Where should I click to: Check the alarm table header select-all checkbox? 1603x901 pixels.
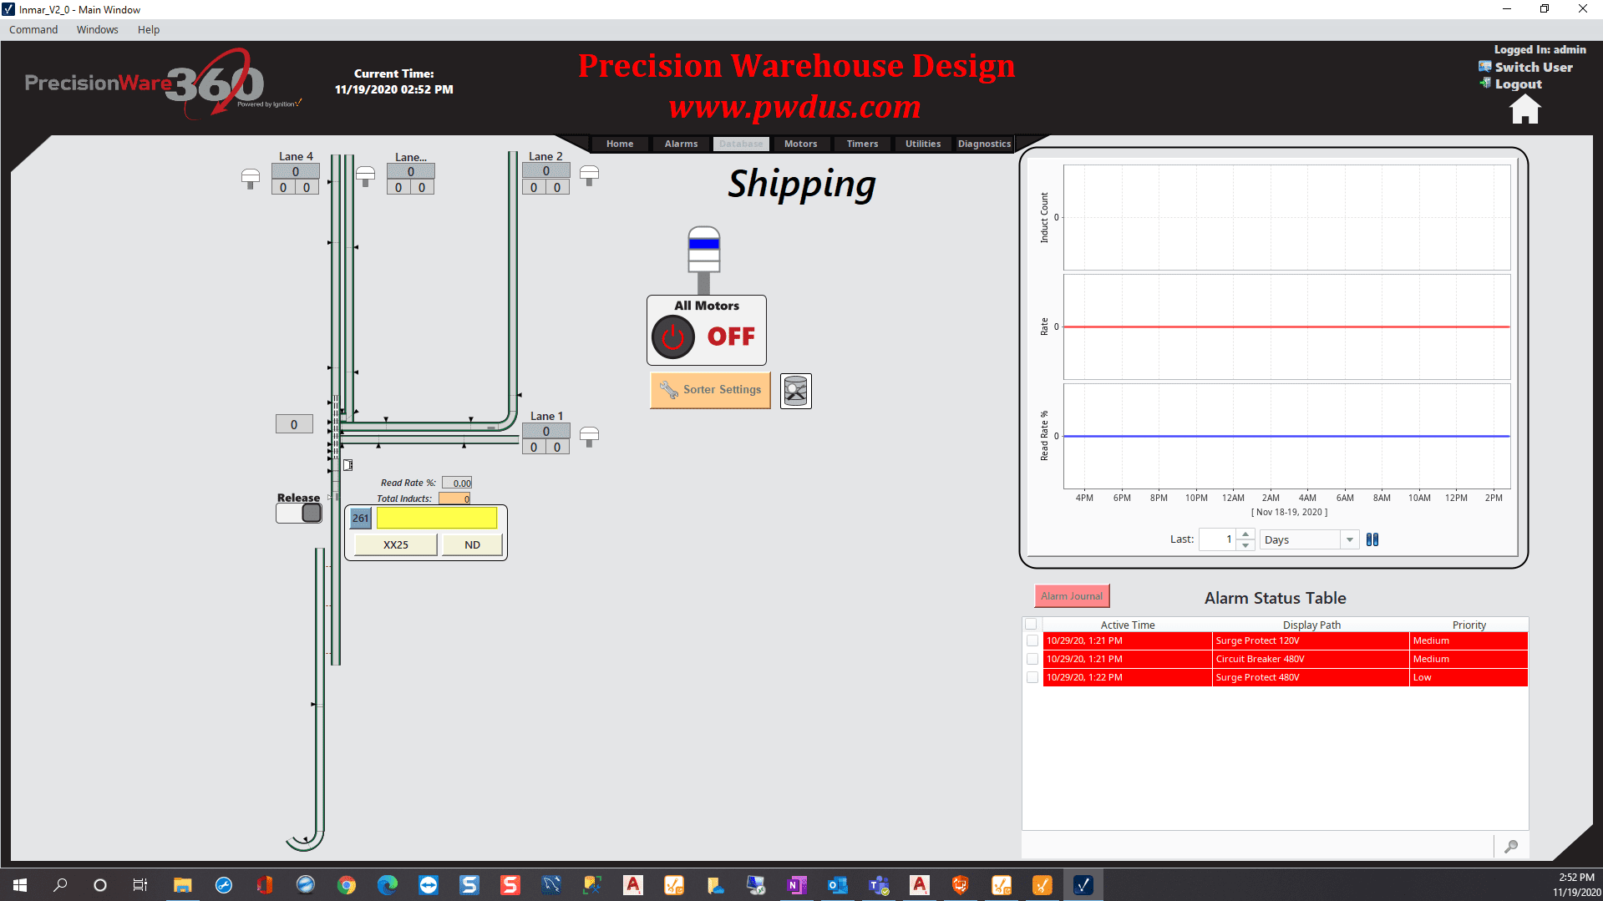click(x=1031, y=625)
